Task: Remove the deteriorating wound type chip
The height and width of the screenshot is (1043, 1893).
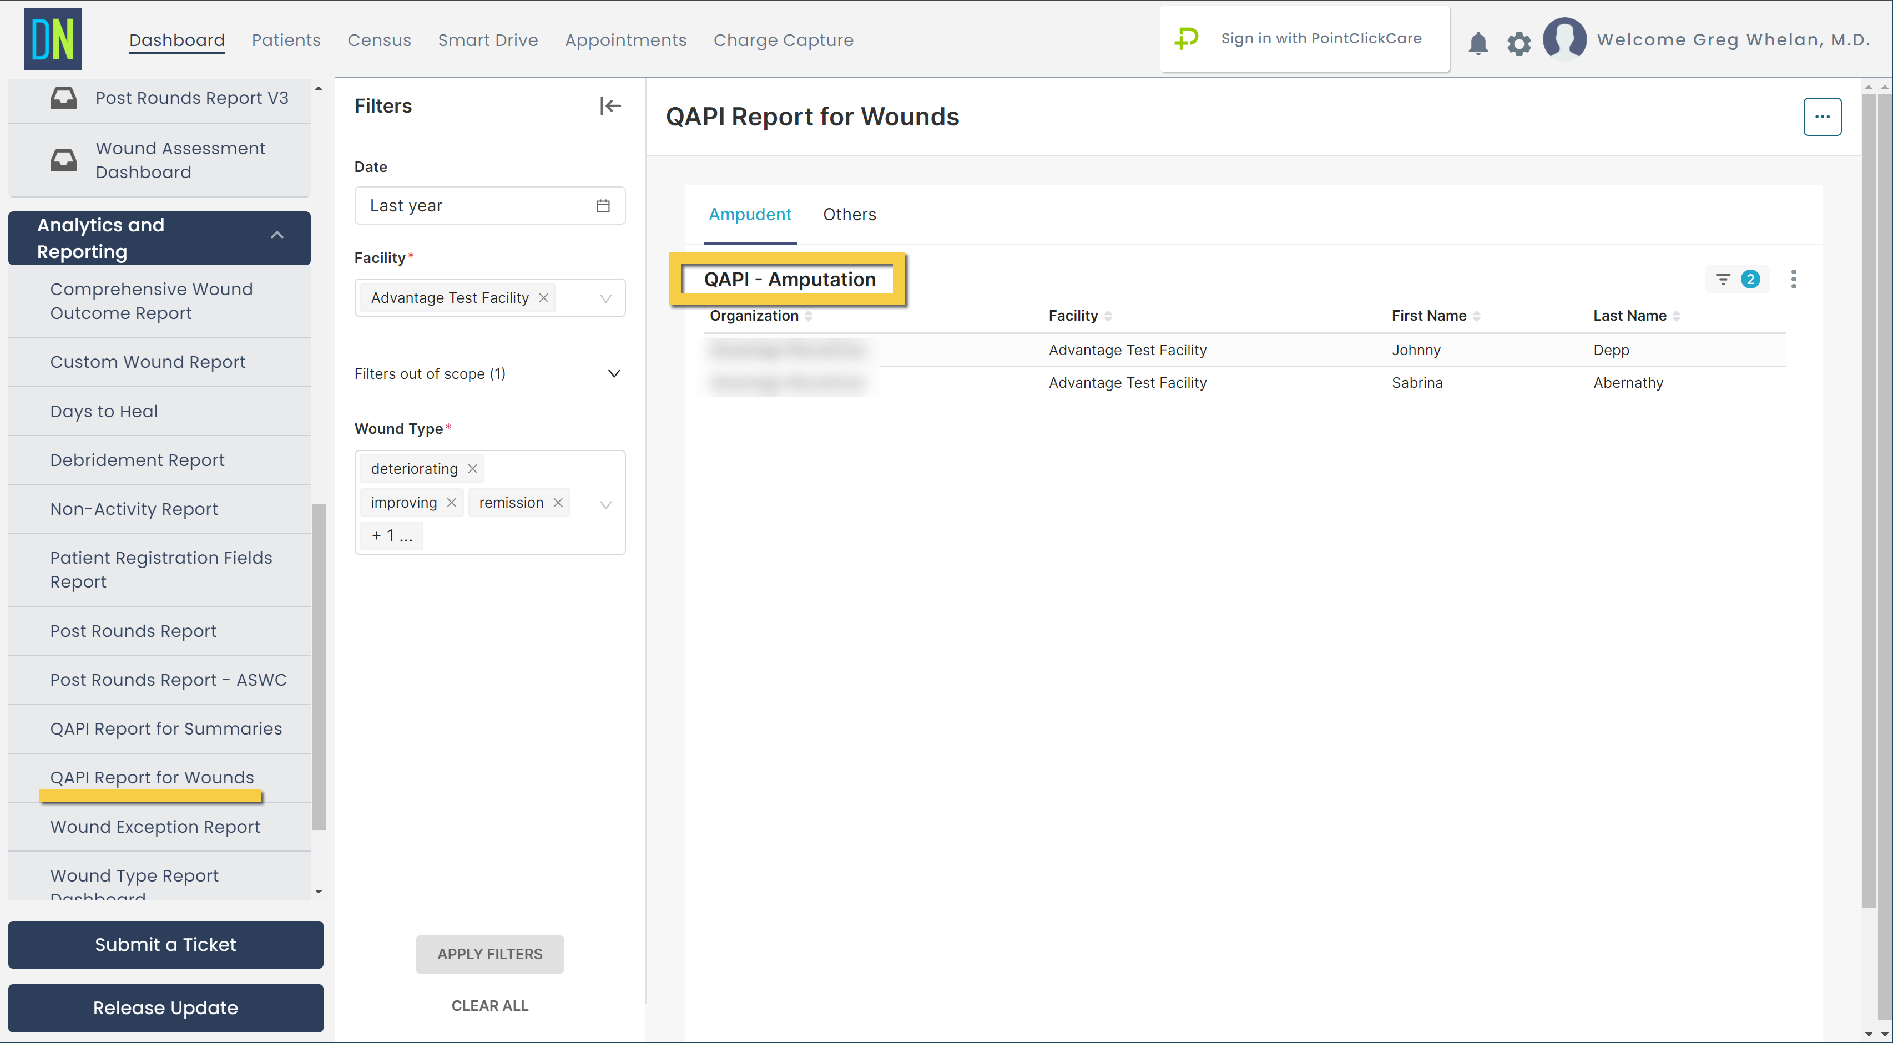Action: pyautogui.click(x=472, y=468)
